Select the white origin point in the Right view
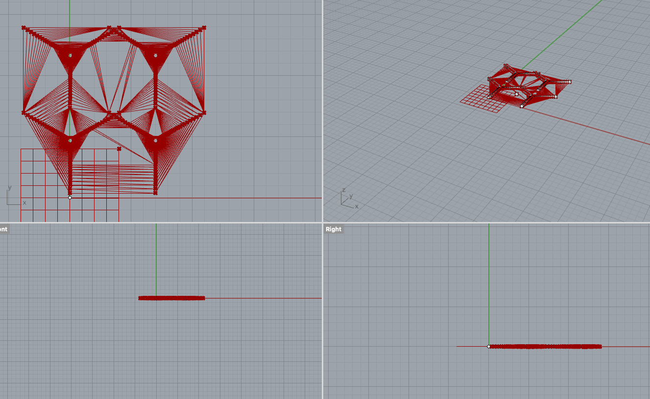650x399 pixels. coord(489,346)
